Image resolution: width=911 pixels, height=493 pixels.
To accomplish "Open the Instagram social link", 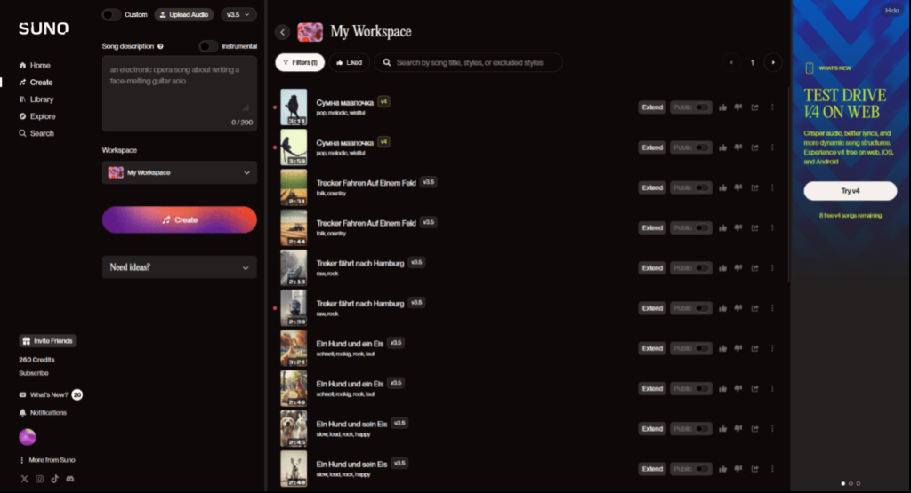I will [39, 479].
